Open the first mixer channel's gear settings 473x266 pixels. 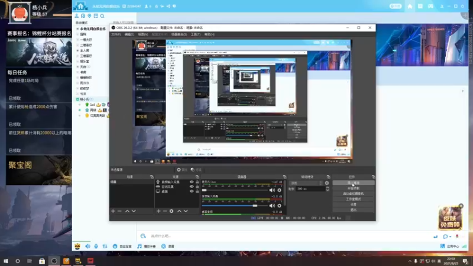click(x=279, y=190)
